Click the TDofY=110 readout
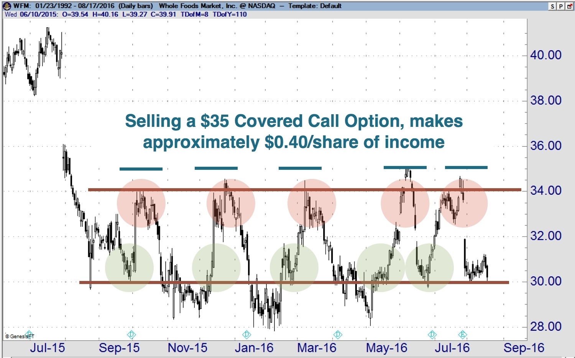The width and height of the screenshot is (575, 358). click(x=230, y=14)
